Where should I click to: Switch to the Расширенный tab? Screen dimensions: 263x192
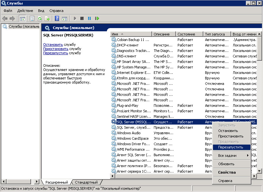57,182
